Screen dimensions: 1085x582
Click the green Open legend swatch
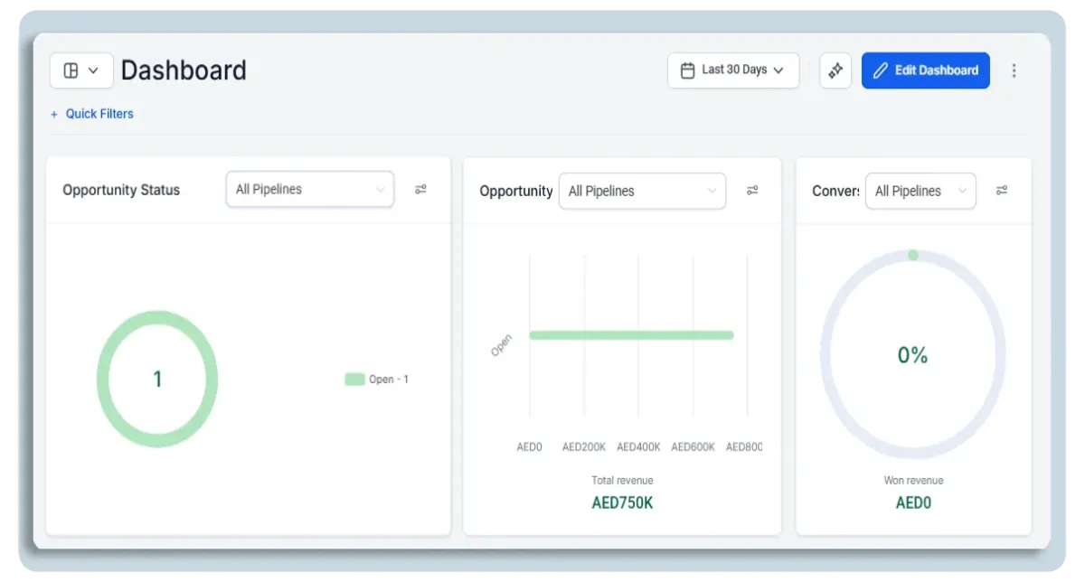(x=353, y=379)
